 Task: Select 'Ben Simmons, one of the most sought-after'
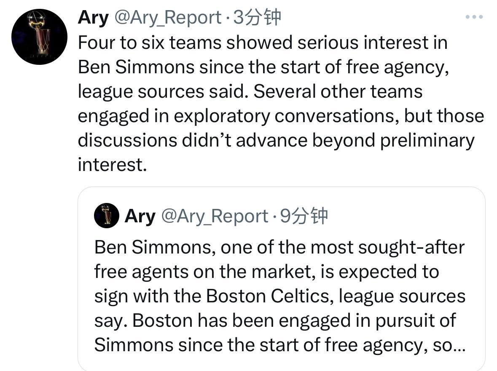click(x=279, y=248)
